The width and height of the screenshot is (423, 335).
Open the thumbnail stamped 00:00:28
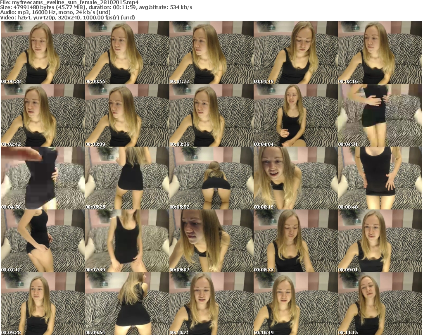click(x=43, y=52)
